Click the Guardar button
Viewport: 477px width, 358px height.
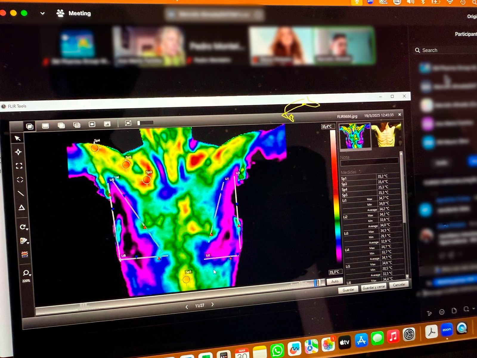[348, 290]
